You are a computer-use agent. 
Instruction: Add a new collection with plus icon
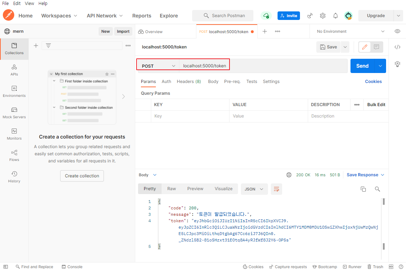tap(36, 46)
